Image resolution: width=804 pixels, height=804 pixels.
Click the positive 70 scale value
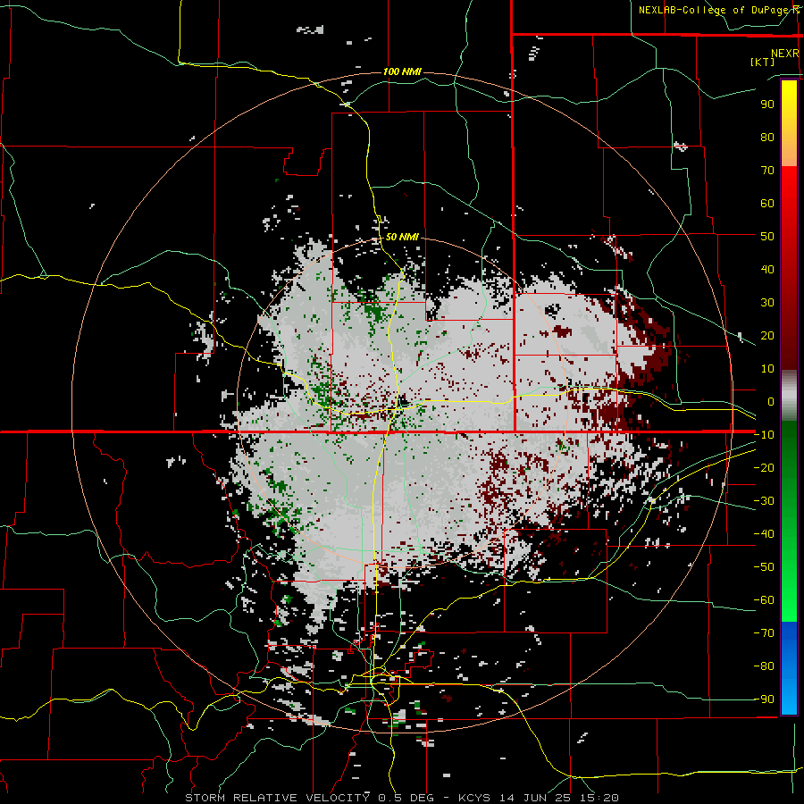point(767,171)
